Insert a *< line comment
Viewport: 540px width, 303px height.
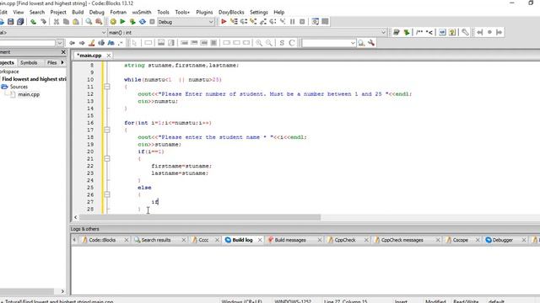point(429,32)
